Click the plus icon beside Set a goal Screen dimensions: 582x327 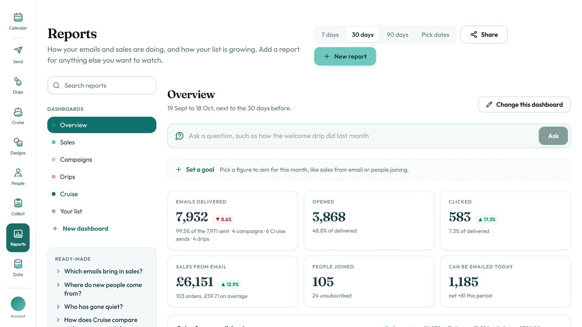(x=179, y=169)
